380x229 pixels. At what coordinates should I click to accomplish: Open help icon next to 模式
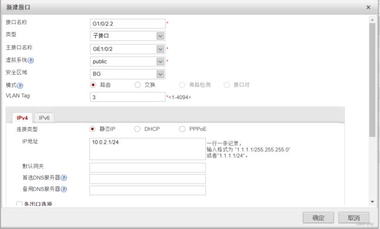pos(20,85)
